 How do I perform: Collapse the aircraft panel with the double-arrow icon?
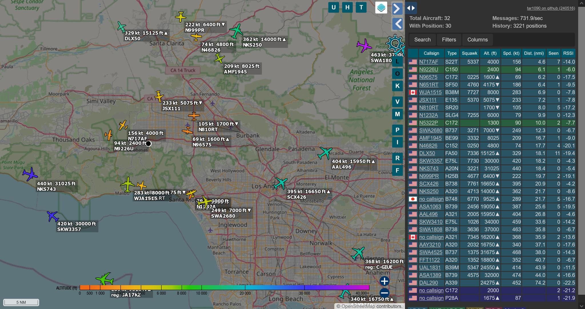pyautogui.click(x=411, y=8)
